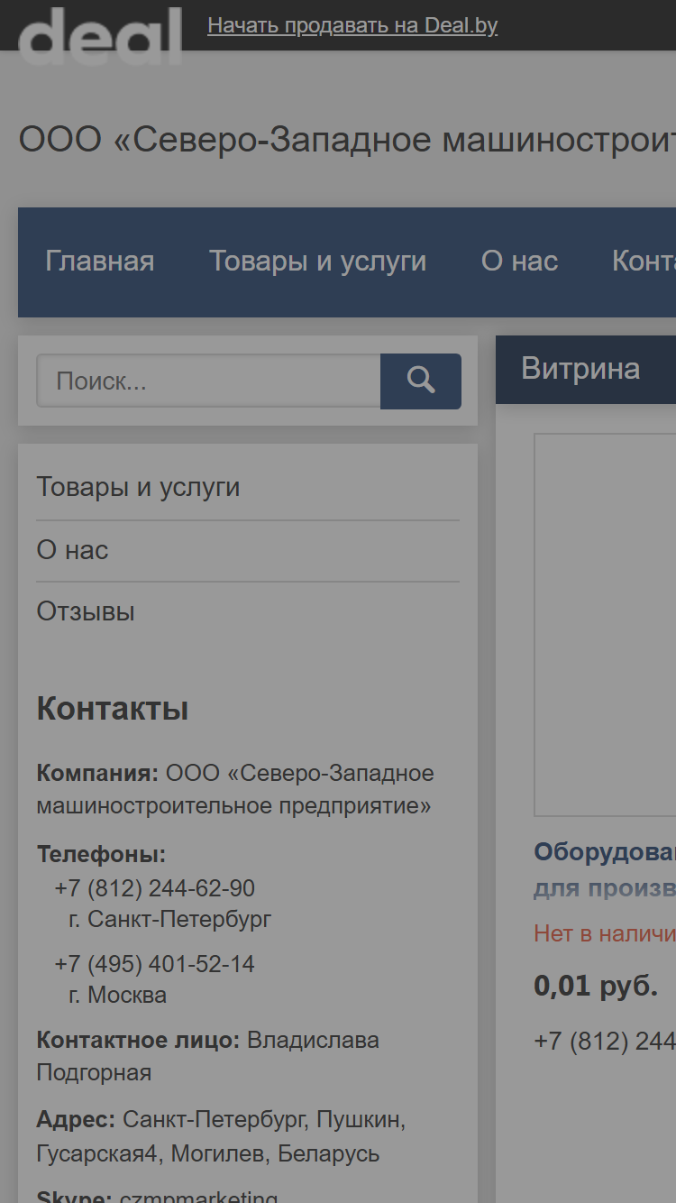Click phone number +7 (495) 401-52-14
The image size is (676, 1203).
click(154, 964)
